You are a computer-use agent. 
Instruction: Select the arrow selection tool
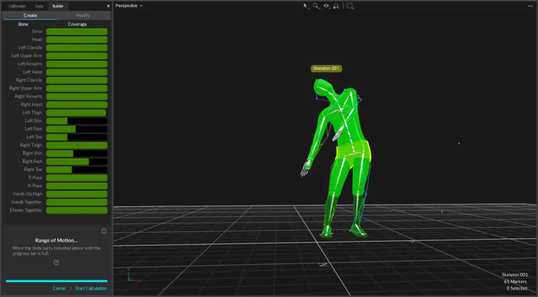click(305, 5)
